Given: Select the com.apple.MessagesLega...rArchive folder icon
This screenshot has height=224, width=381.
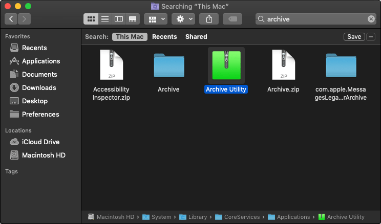Looking at the screenshot, I should pyautogui.click(x=341, y=65).
